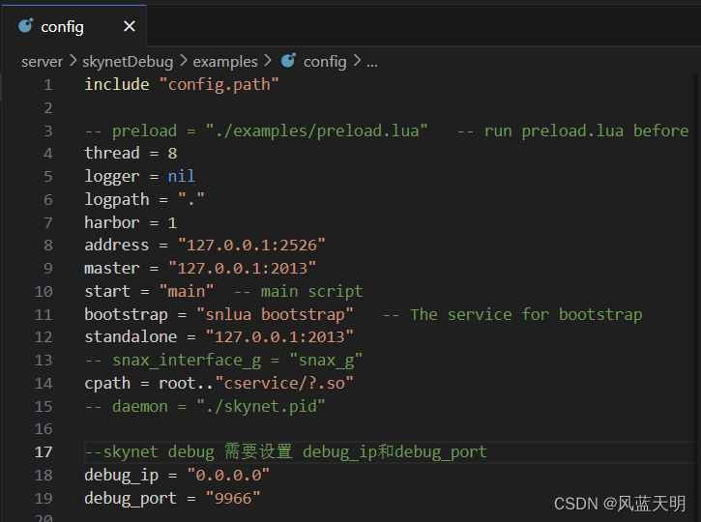Click the config breadcrumb file icon
The image size is (701, 522).
[288, 61]
